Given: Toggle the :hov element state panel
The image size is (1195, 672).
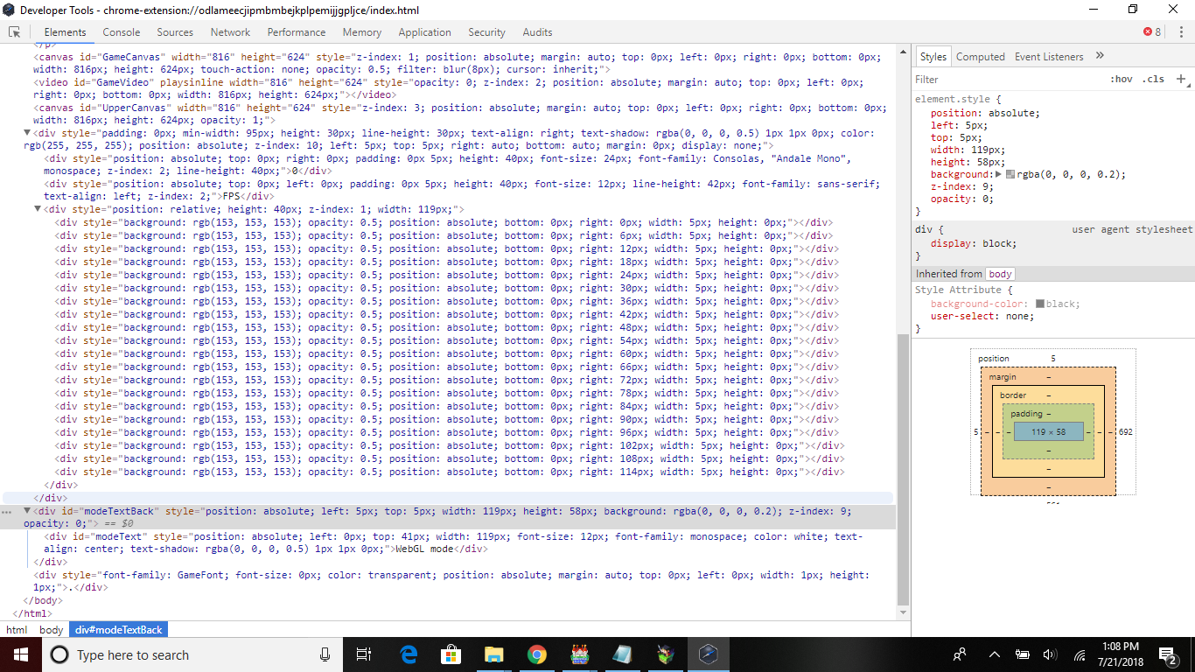Looking at the screenshot, I should pyautogui.click(x=1121, y=79).
